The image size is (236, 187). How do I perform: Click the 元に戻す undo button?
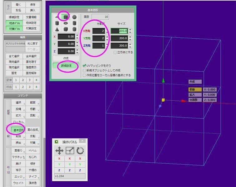[32, 44]
